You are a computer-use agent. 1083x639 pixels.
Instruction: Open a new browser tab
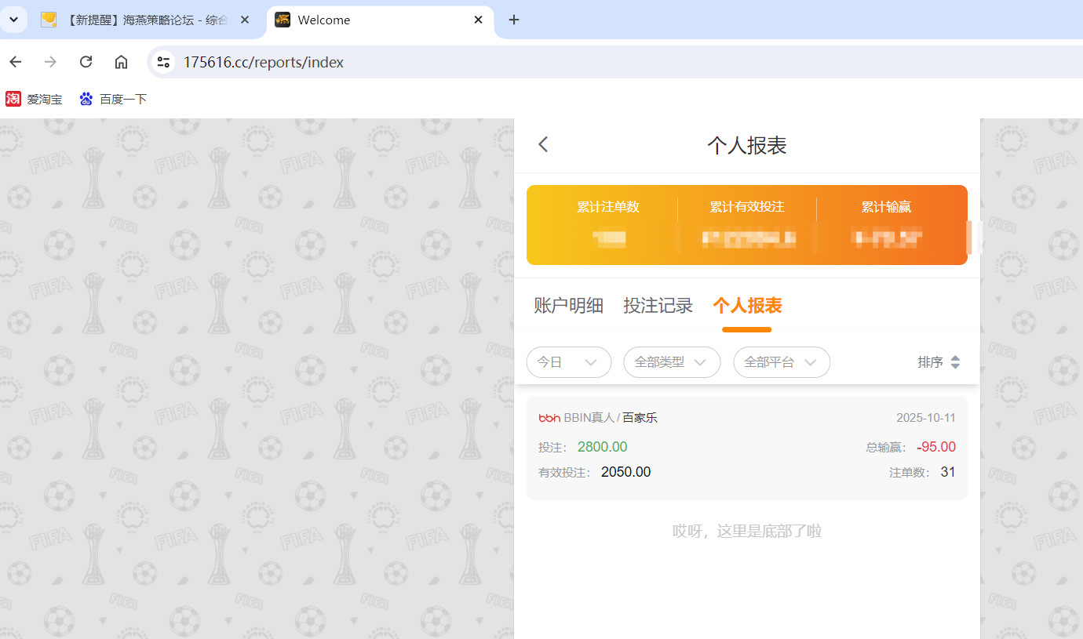514,19
